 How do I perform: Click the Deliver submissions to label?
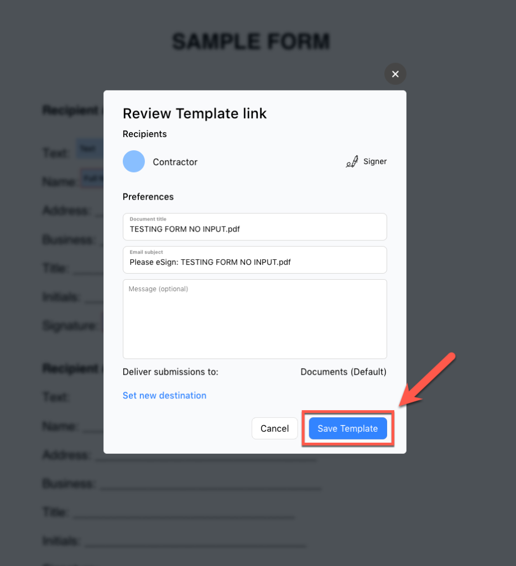(x=170, y=371)
